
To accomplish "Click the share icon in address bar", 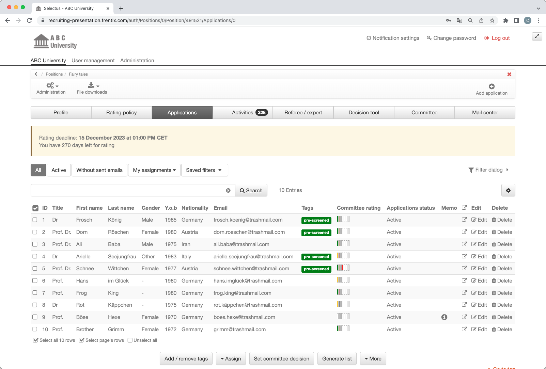I will tap(481, 20).
